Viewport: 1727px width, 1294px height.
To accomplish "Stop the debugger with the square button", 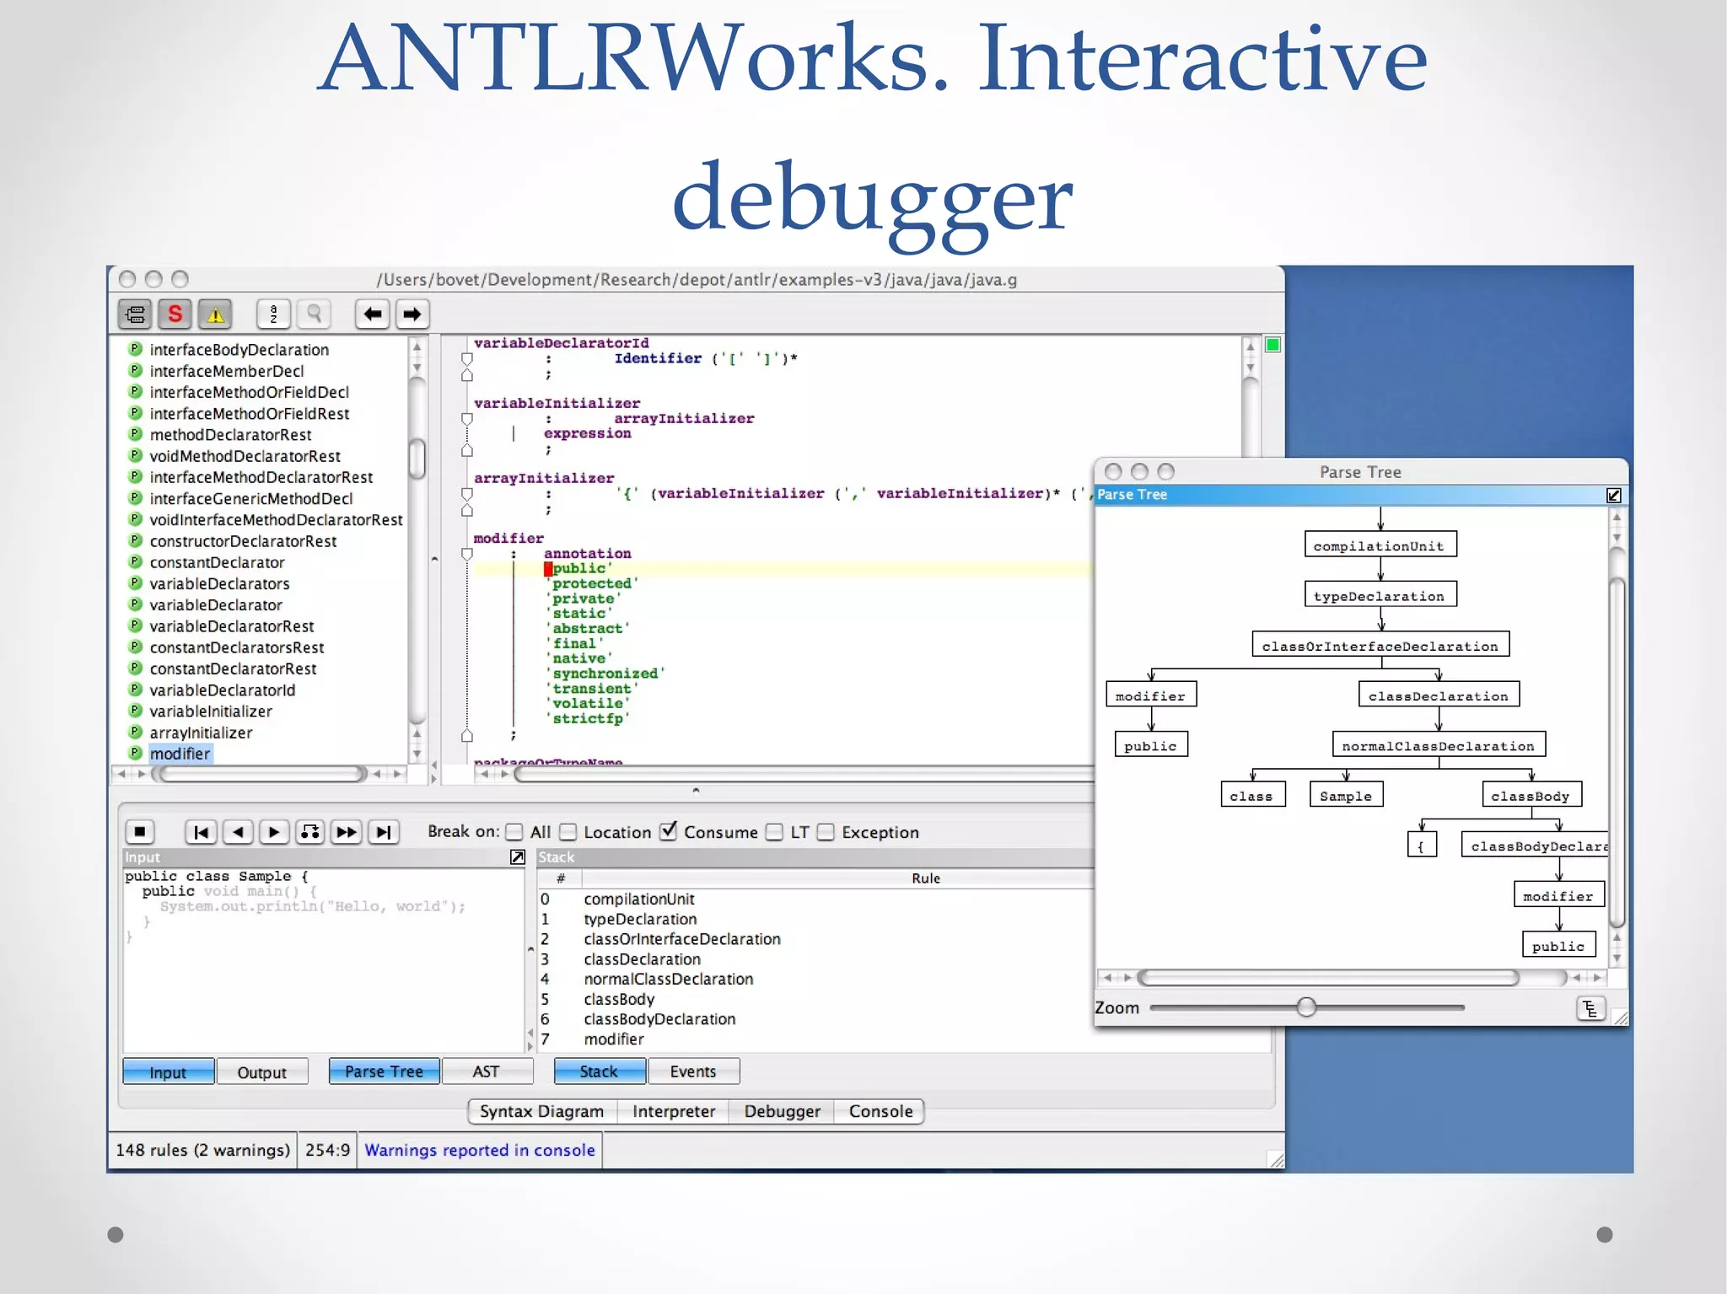I will pyautogui.click(x=140, y=832).
